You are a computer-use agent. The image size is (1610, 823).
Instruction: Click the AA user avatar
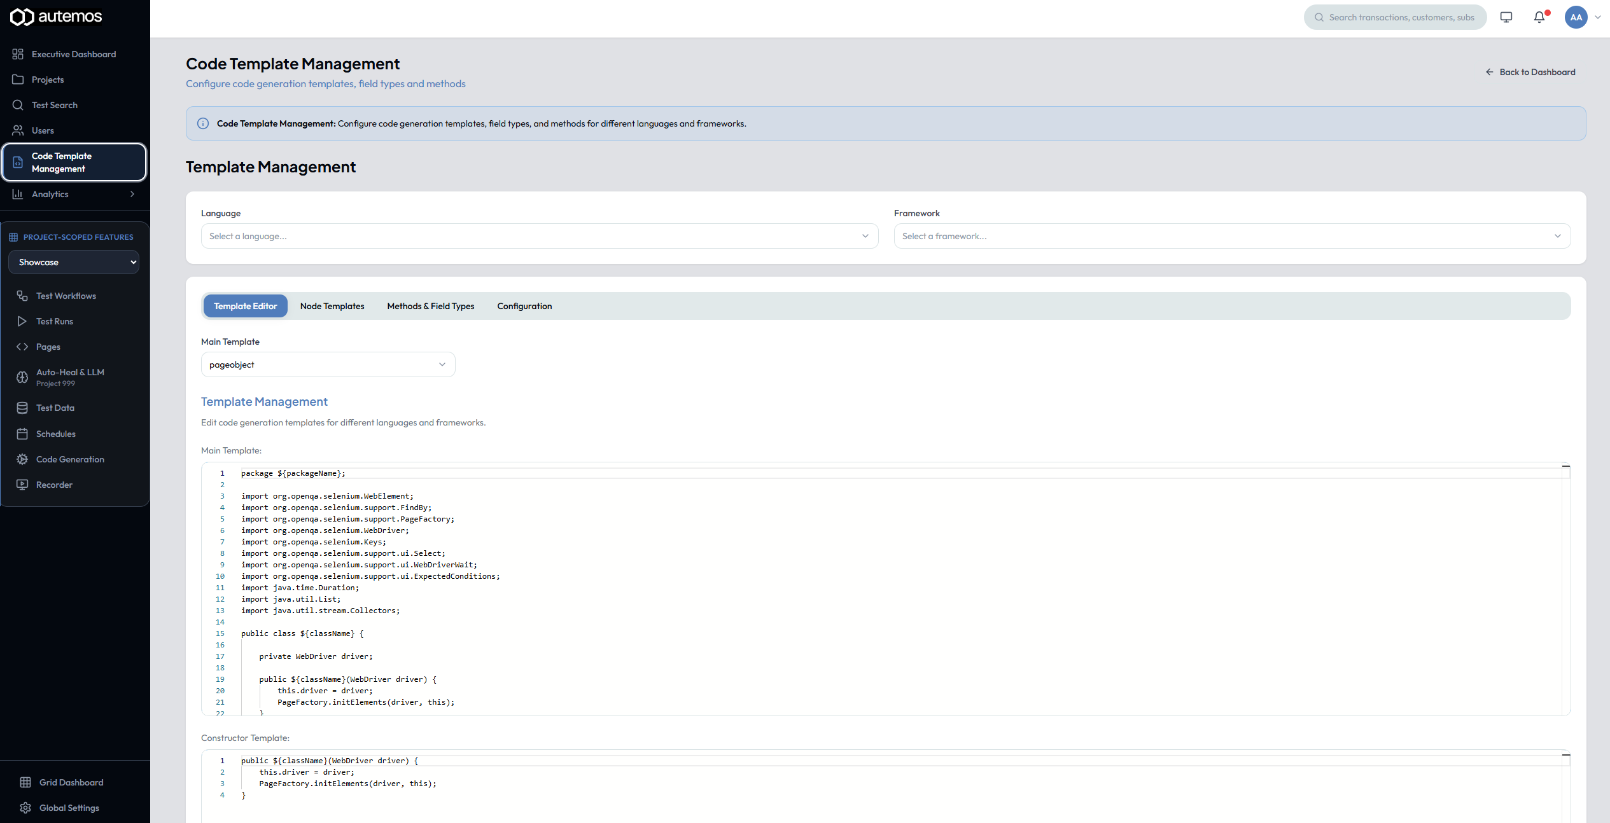tap(1576, 17)
